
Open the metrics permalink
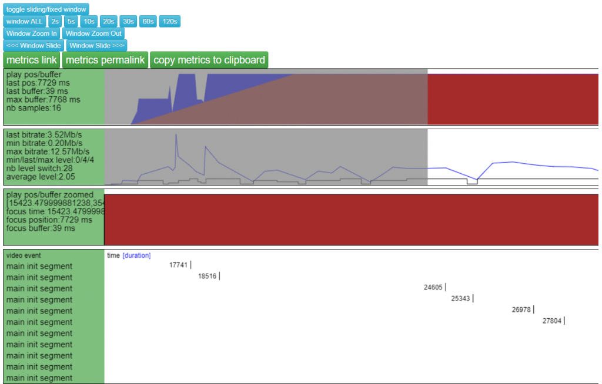(x=105, y=60)
